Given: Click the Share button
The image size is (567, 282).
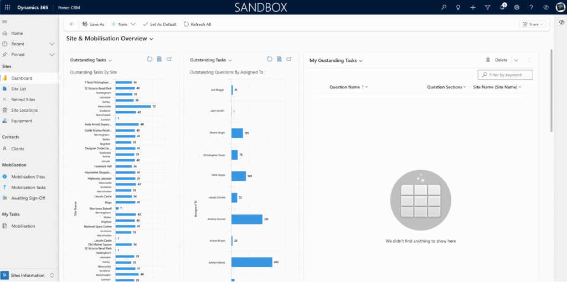Looking at the screenshot, I should [x=533, y=24].
